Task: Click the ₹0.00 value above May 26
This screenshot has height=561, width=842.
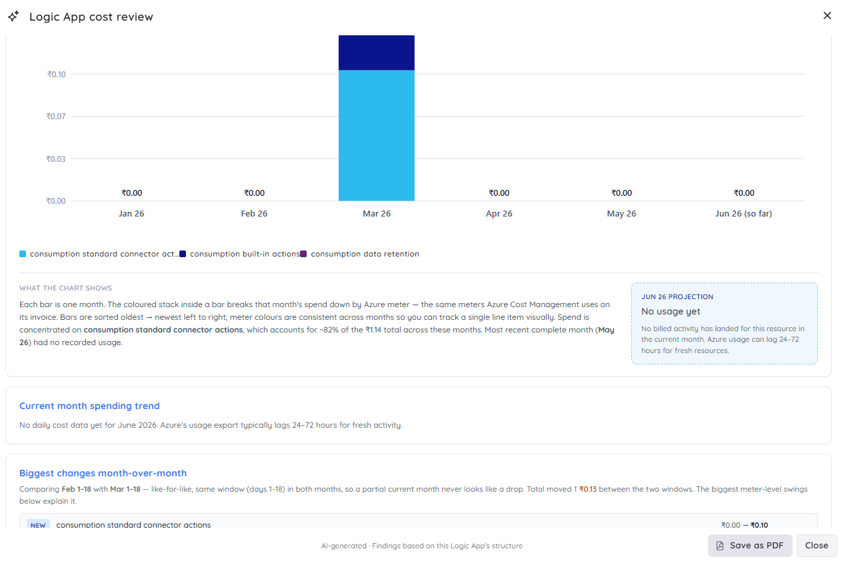Action: click(x=621, y=193)
